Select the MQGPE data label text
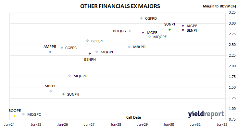 (107, 52)
